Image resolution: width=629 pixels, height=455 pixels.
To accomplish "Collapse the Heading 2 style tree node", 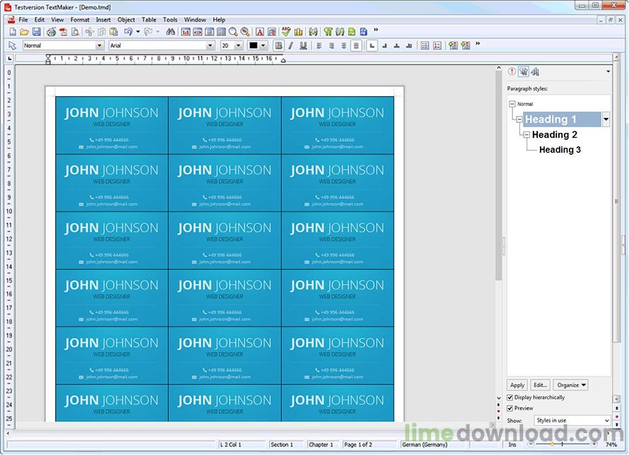I will pyautogui.click(x=527, y=134).
